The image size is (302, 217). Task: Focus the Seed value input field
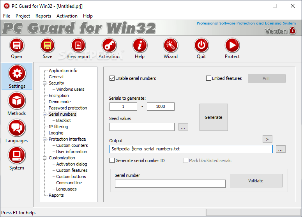(x=142, y=127)
